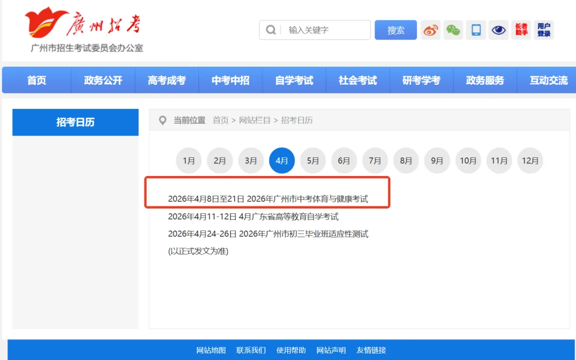This screenshot has width=576, height=360.
Task: Select the 5月 month circle
Action: click(x=313, y=160)
